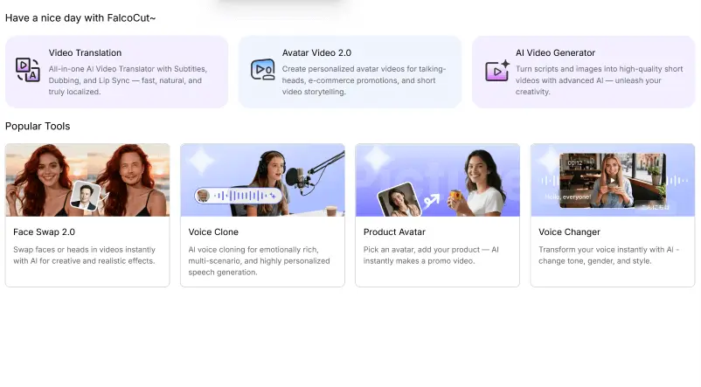Click the small face inset in Face Swap image
This screenshot has height=387, width=701.
84,197
